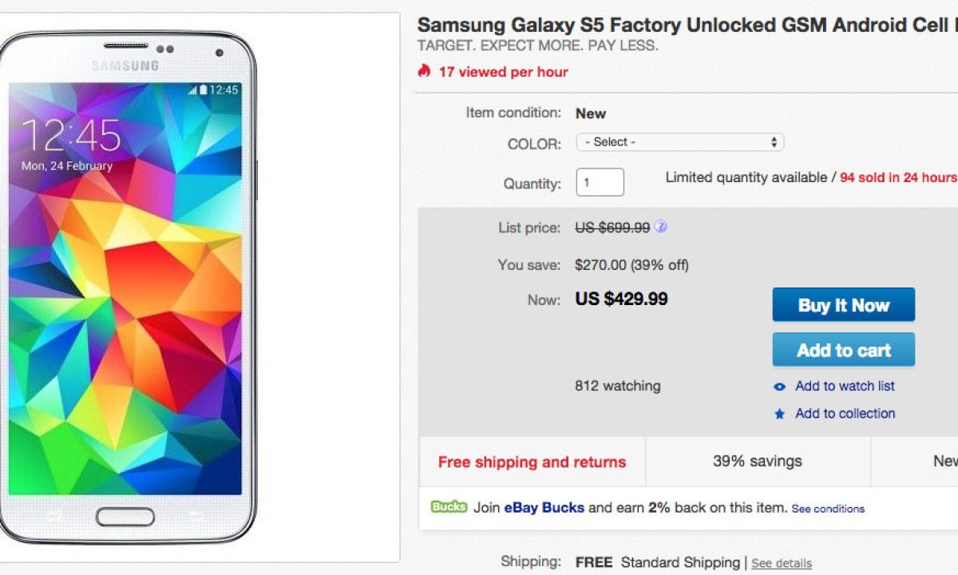Click the struck-through list price US $699.99
The image size is (958, 575).
point(612,228)
